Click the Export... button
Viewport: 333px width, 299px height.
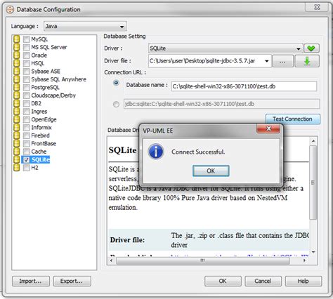coord(72,281)
